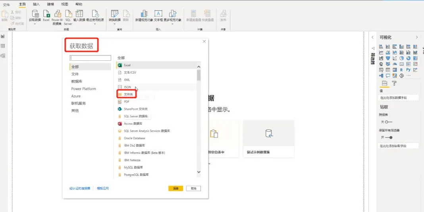Open 输入数据 (Enter data) in ribbon

[x=79, y=16]
